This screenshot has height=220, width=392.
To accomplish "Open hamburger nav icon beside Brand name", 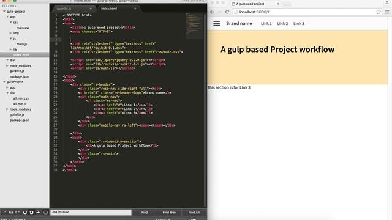I will pos(216,23).
